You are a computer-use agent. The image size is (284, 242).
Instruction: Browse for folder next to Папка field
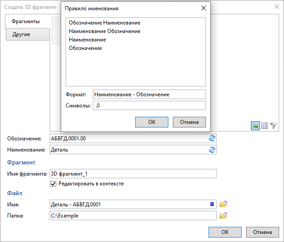tap(224, 216)
